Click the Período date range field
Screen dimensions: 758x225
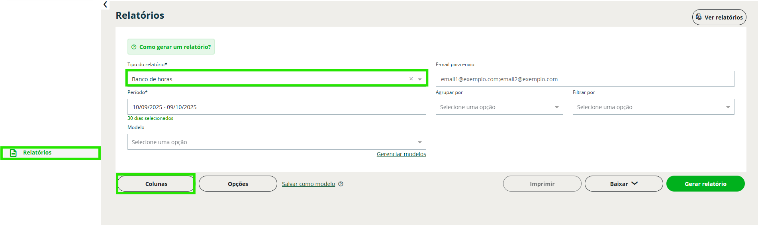[x=276, y=107]
